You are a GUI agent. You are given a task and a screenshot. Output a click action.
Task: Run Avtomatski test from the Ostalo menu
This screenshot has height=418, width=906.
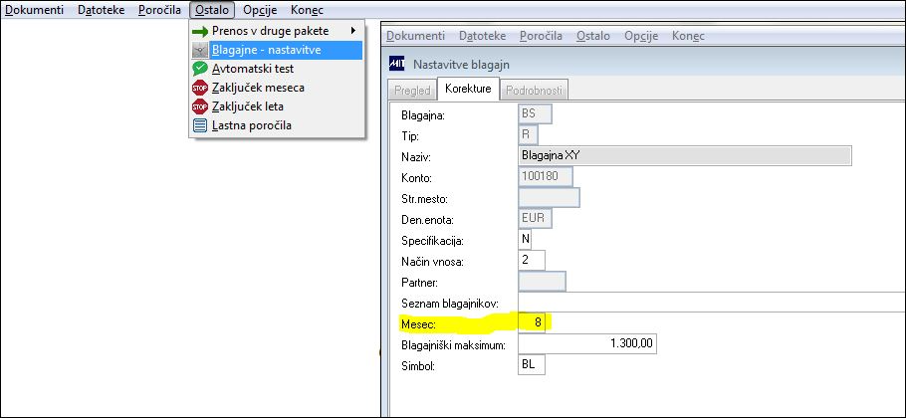tap(277, 69)
